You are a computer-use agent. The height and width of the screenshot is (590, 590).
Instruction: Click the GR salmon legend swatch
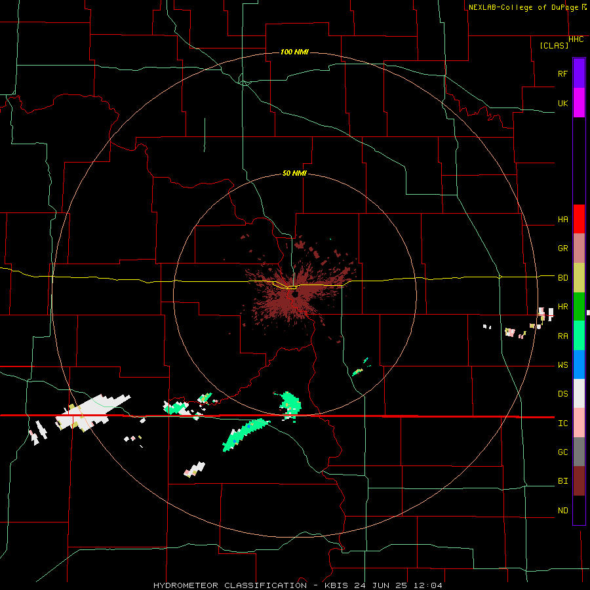(579, 248)
